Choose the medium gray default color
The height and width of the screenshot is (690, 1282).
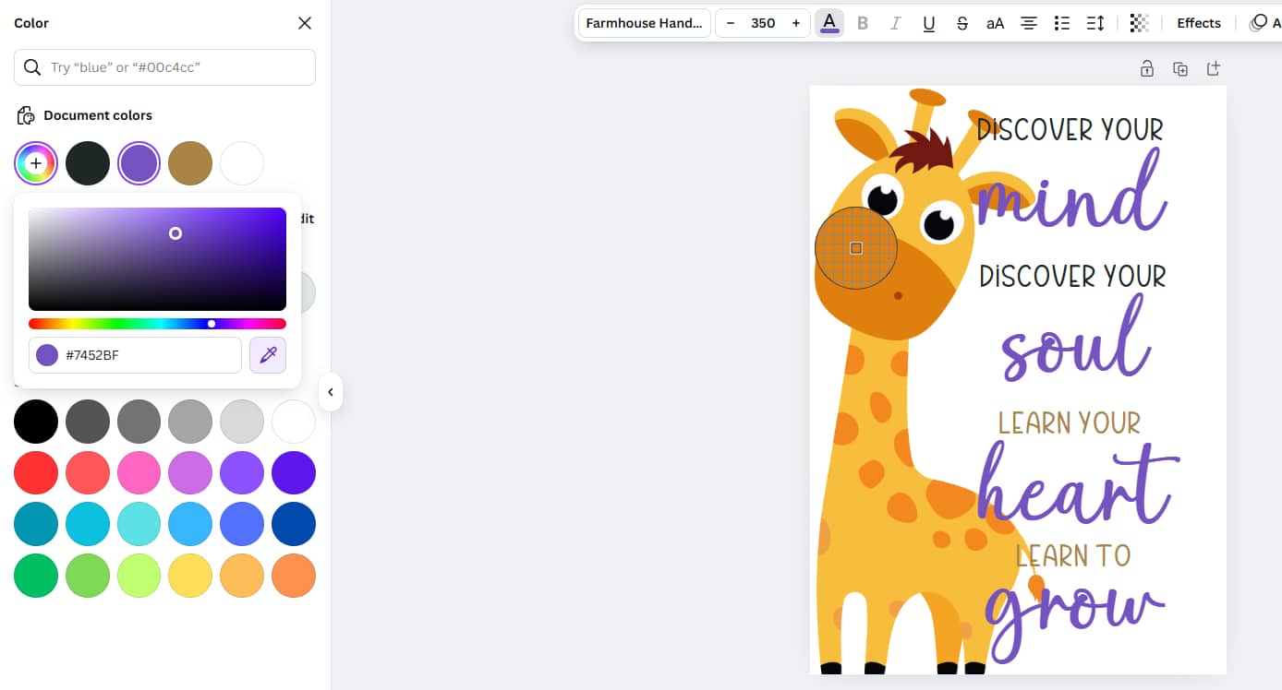click(139, 422)
